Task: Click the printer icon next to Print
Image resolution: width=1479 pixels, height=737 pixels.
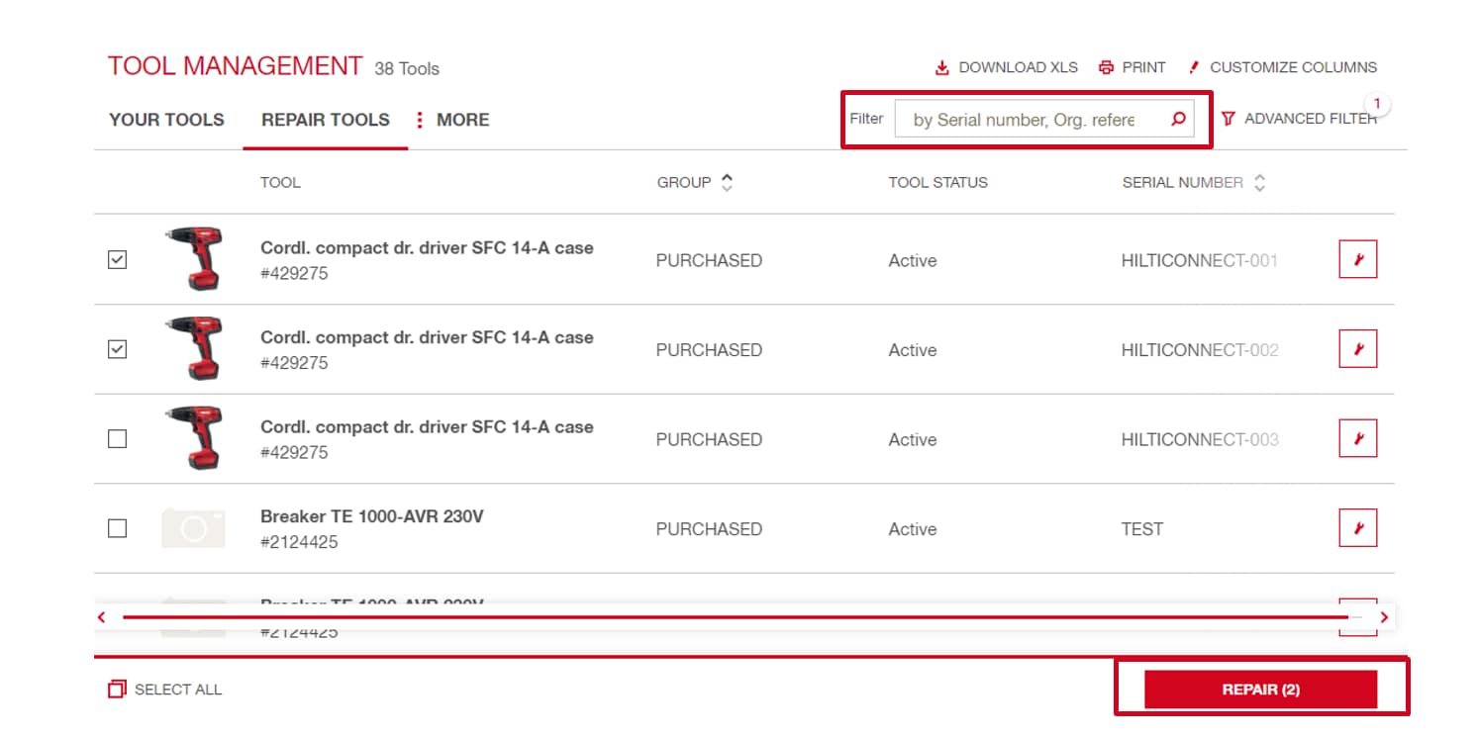Action: click(1106, 68)
